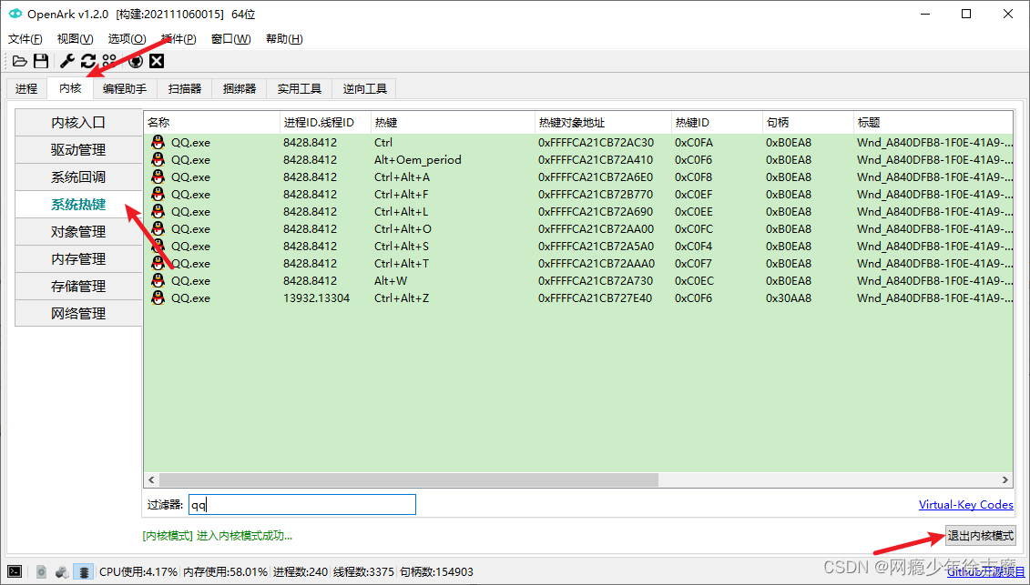The width and height of the screenshot is (1030, 585).
Task: Click the 句柄数:154903 status entry
Action: click(436, 572)
